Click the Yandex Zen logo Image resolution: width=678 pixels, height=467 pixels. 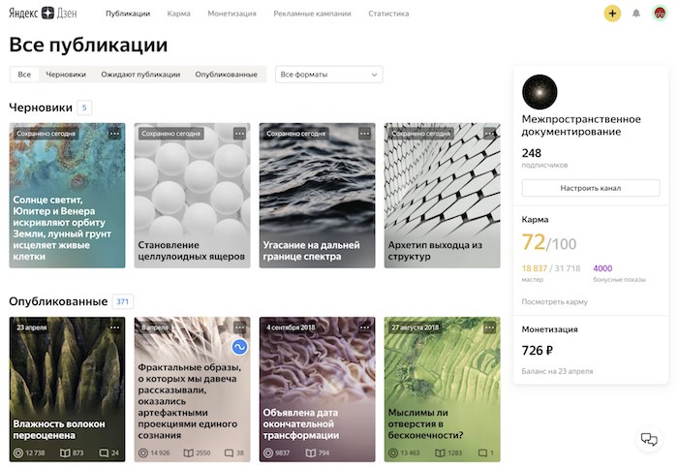[x=43, y=14]
